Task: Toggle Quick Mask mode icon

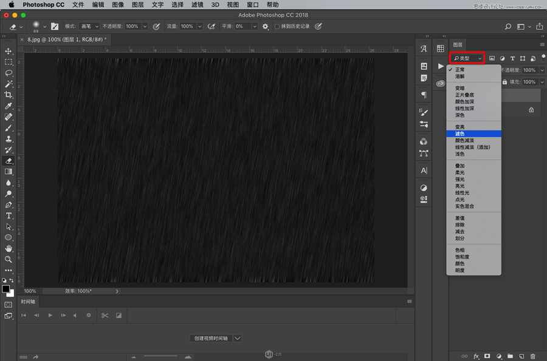Action: (9, 305)
